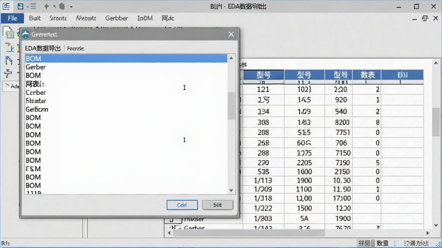Click the table's horizontal scrollbar thumb
This screenshot has width=442, height=248.
tap(249, 233)
